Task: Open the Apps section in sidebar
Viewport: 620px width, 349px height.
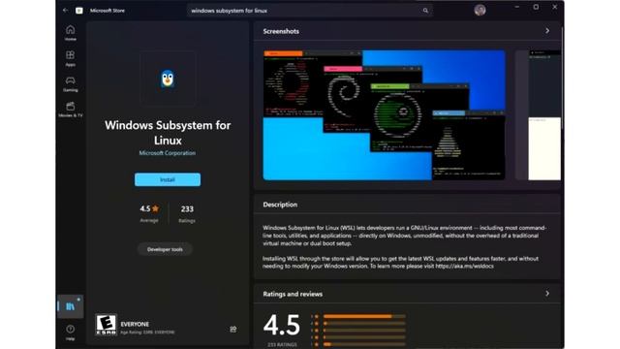Action: 71,58
